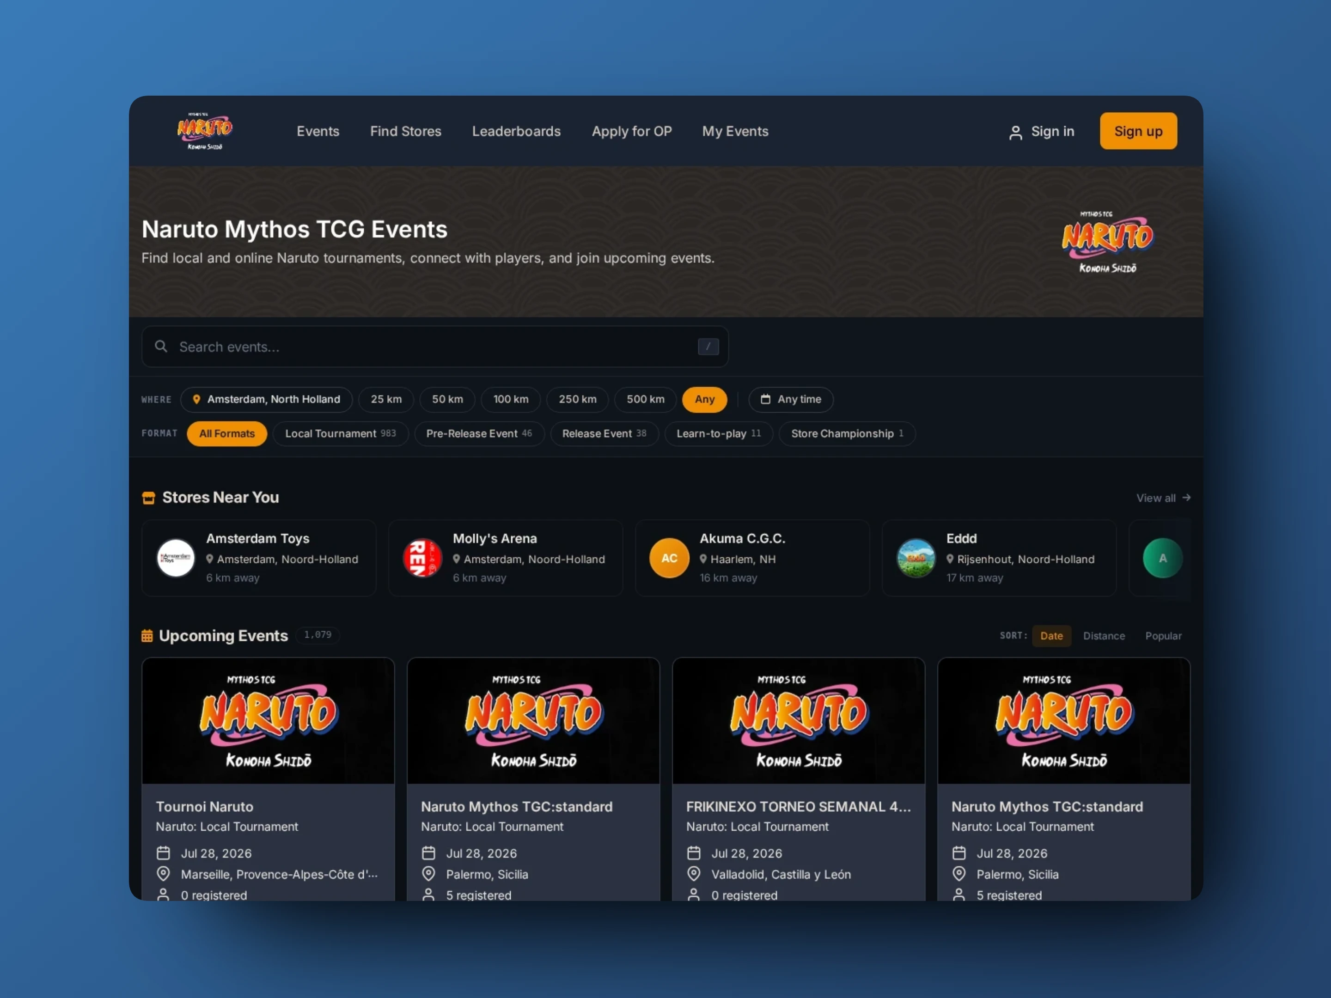Click the store icon beside Stores Near You

click(148, 498)
